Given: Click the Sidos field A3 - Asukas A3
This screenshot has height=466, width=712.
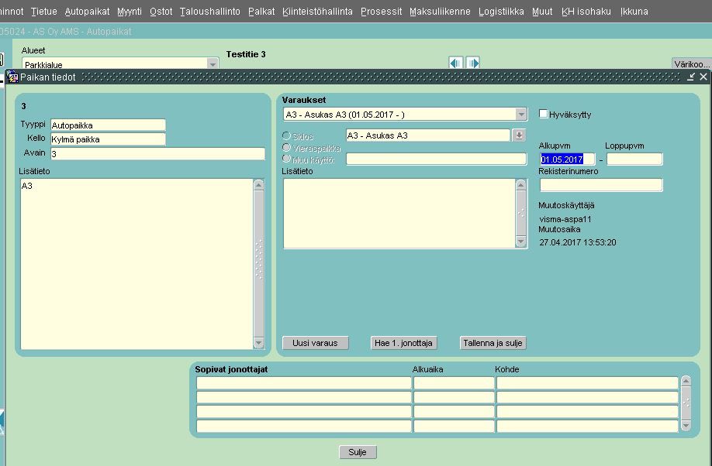Looking at the screenshot, I should (x=428, y=135).
